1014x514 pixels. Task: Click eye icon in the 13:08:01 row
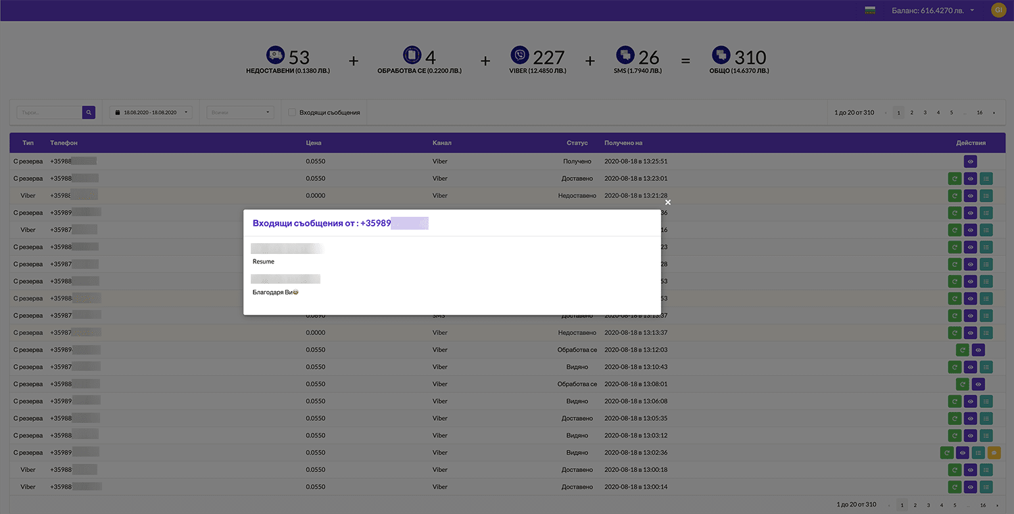[978, 384]
